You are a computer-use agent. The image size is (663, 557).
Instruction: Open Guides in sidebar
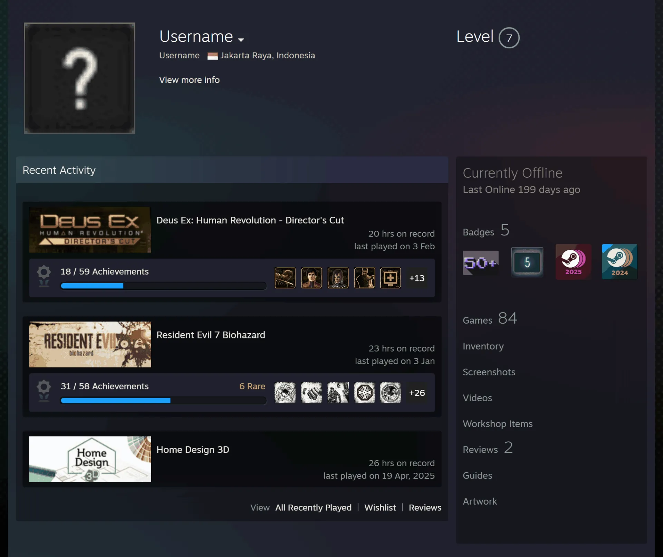477,476
